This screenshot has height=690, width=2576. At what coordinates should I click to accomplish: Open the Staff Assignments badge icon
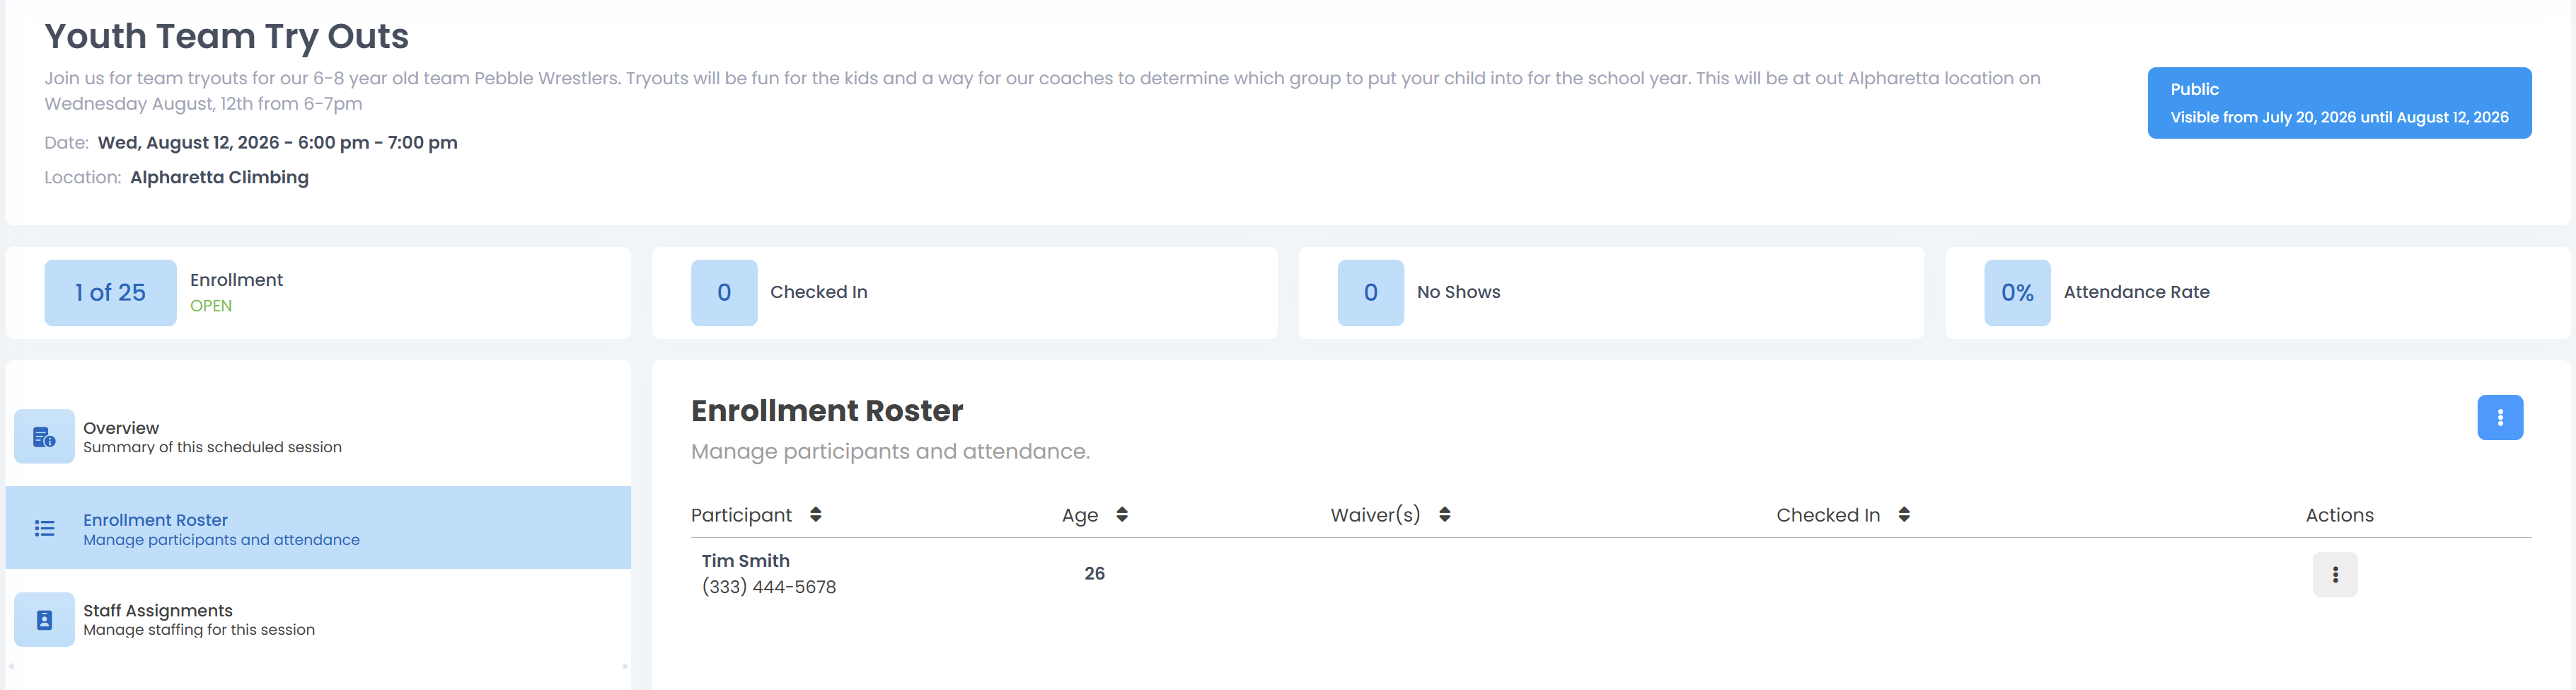(x=44, y=619)
